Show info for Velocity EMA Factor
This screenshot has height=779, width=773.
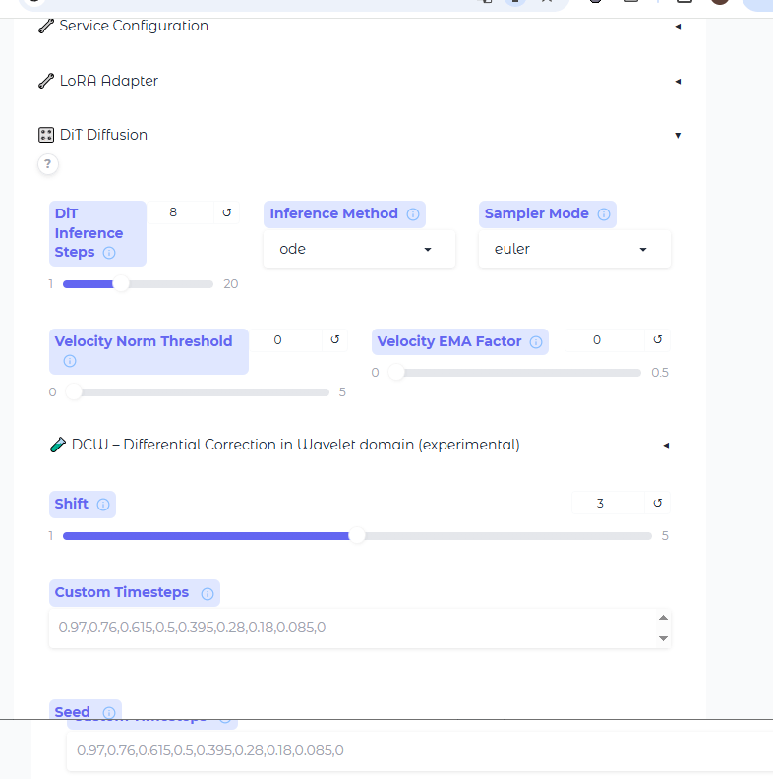tap(536, 342)
